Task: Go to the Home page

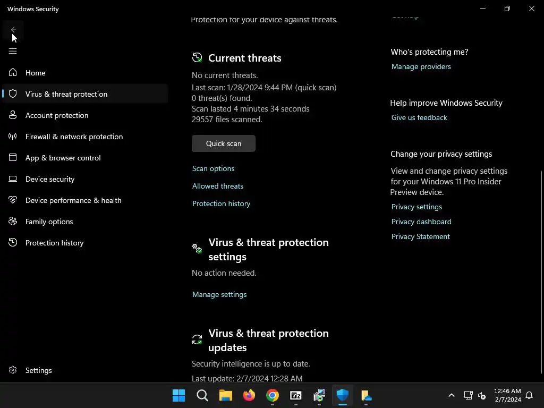Action: tap(86, 72)
